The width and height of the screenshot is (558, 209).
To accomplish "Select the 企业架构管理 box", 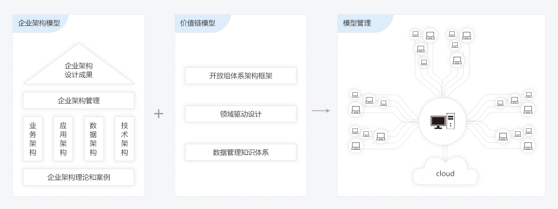I will (x=79, y=101).
